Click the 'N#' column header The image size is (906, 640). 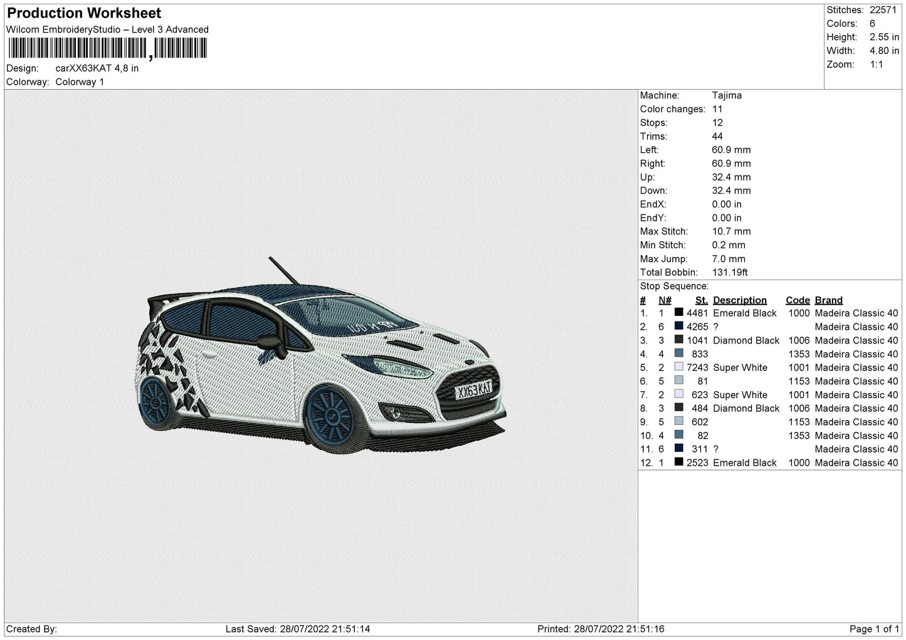tap(665, 300)
